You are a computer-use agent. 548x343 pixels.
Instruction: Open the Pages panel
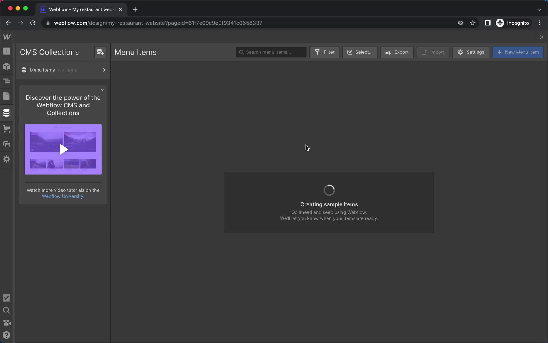pyautogui.click(x=7, y=96)
